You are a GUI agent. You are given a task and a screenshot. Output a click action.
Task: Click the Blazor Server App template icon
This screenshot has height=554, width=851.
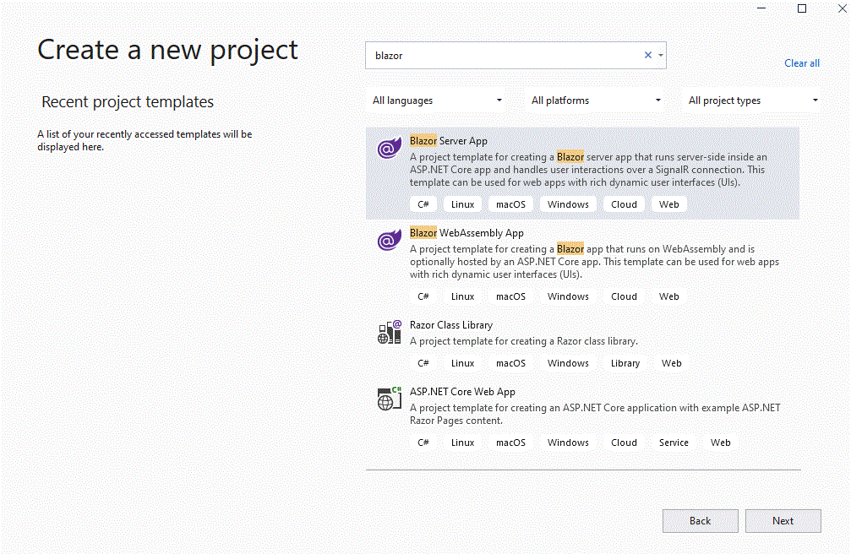point(389,148)
